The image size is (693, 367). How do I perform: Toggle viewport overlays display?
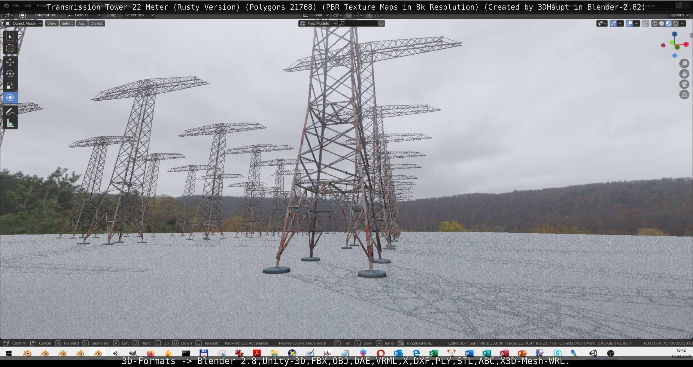point(629,23)
